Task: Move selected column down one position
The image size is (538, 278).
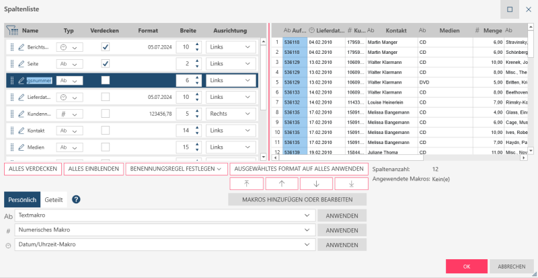Action: coord(316,184)
